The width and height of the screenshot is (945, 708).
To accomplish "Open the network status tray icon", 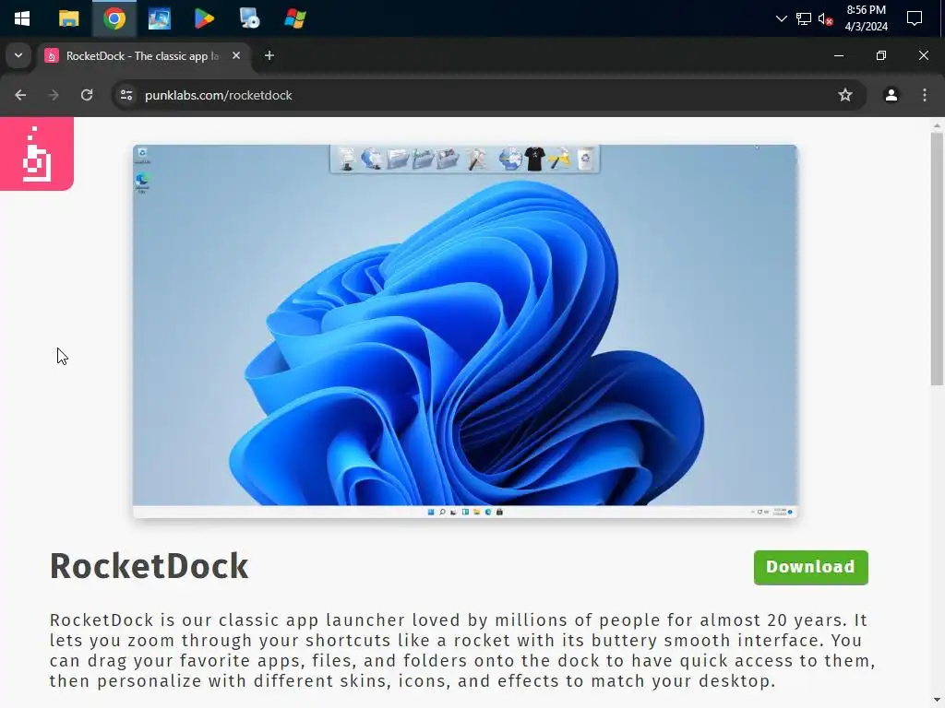I will pos(804,18).
